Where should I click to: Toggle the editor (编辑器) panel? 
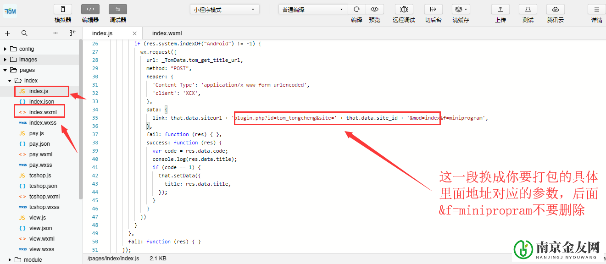coord(90,10)
